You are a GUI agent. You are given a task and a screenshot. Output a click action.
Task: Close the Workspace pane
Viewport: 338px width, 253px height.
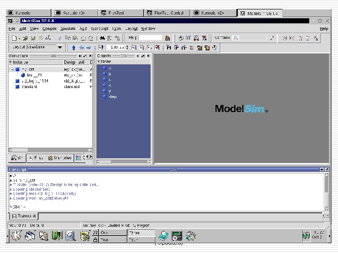pos(90,56)
